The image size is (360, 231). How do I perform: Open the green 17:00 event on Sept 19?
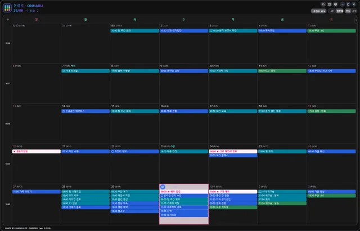coord(331,111)
